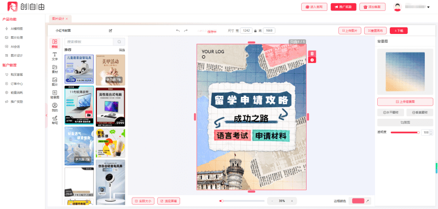This screenshot has width=438, height=209.
Task: Open 能量消耗 in the sidebar
Action: [x=17, y=92]
